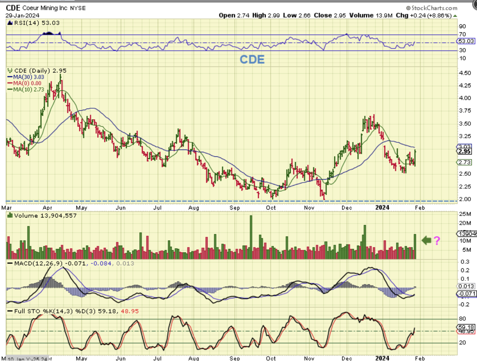Click the 4.00 price axis label

coord(465,98)
